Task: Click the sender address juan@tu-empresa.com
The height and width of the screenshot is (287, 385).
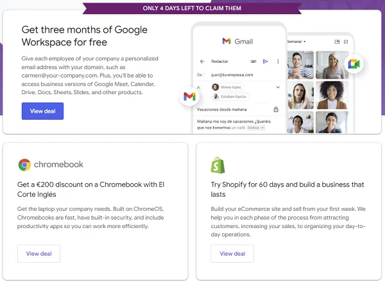Action: click(x=232, y=75)
